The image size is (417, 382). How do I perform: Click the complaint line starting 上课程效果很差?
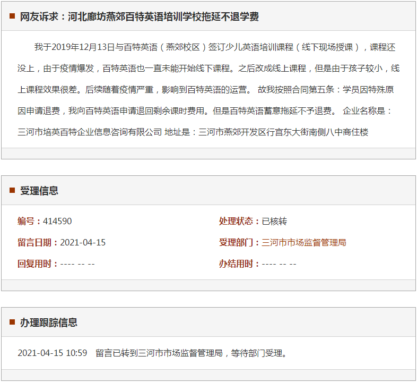tap(205, 89)
